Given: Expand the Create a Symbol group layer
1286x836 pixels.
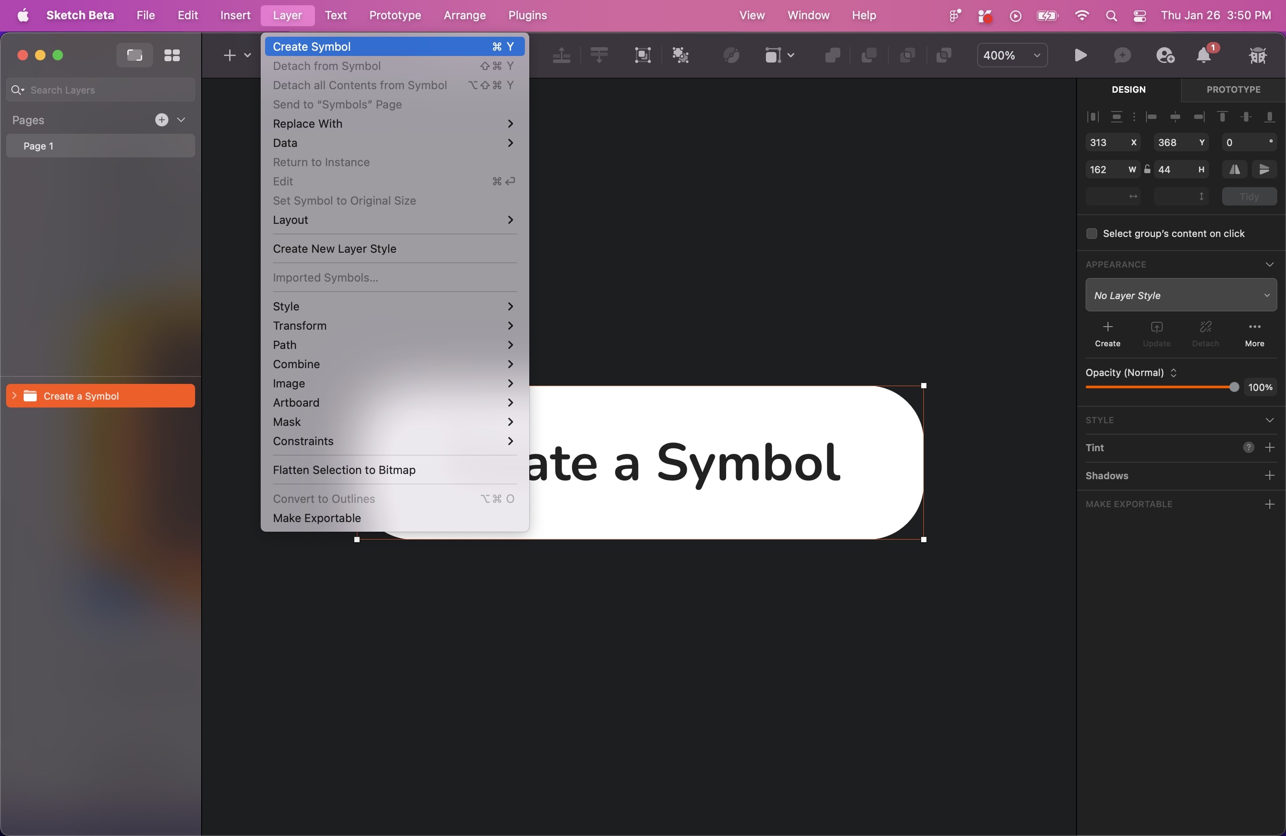Looking at the screenshot, I should point(14,396).
